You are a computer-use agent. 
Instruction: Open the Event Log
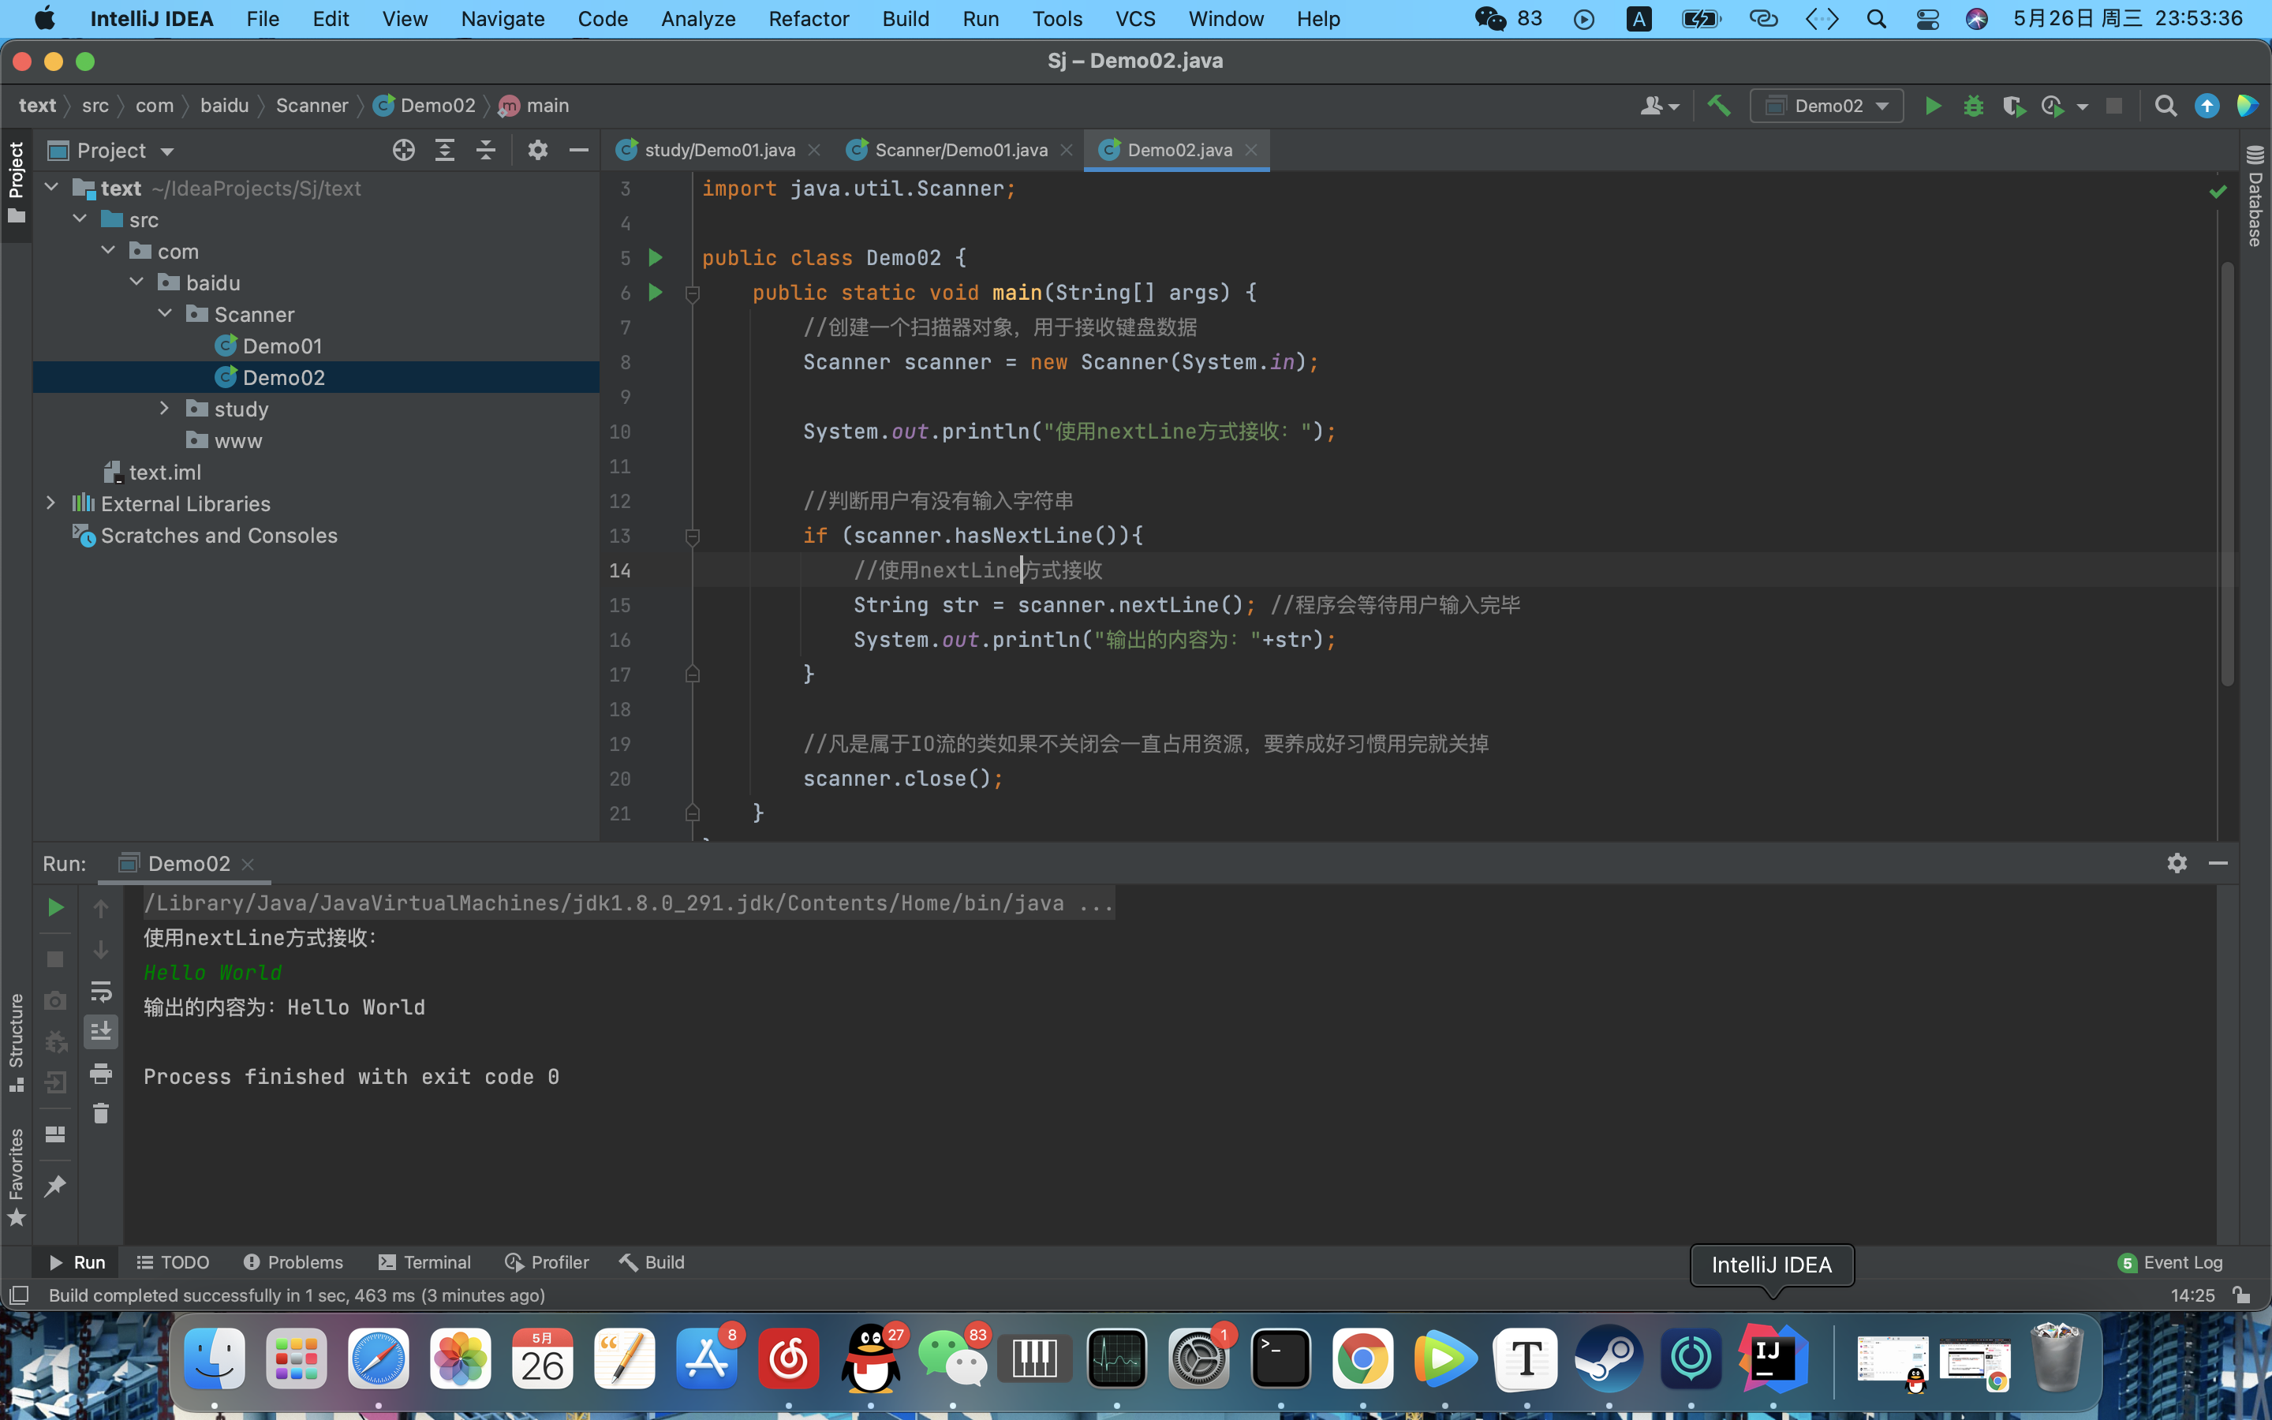pyautogui.click(x=2170, y=1262)
